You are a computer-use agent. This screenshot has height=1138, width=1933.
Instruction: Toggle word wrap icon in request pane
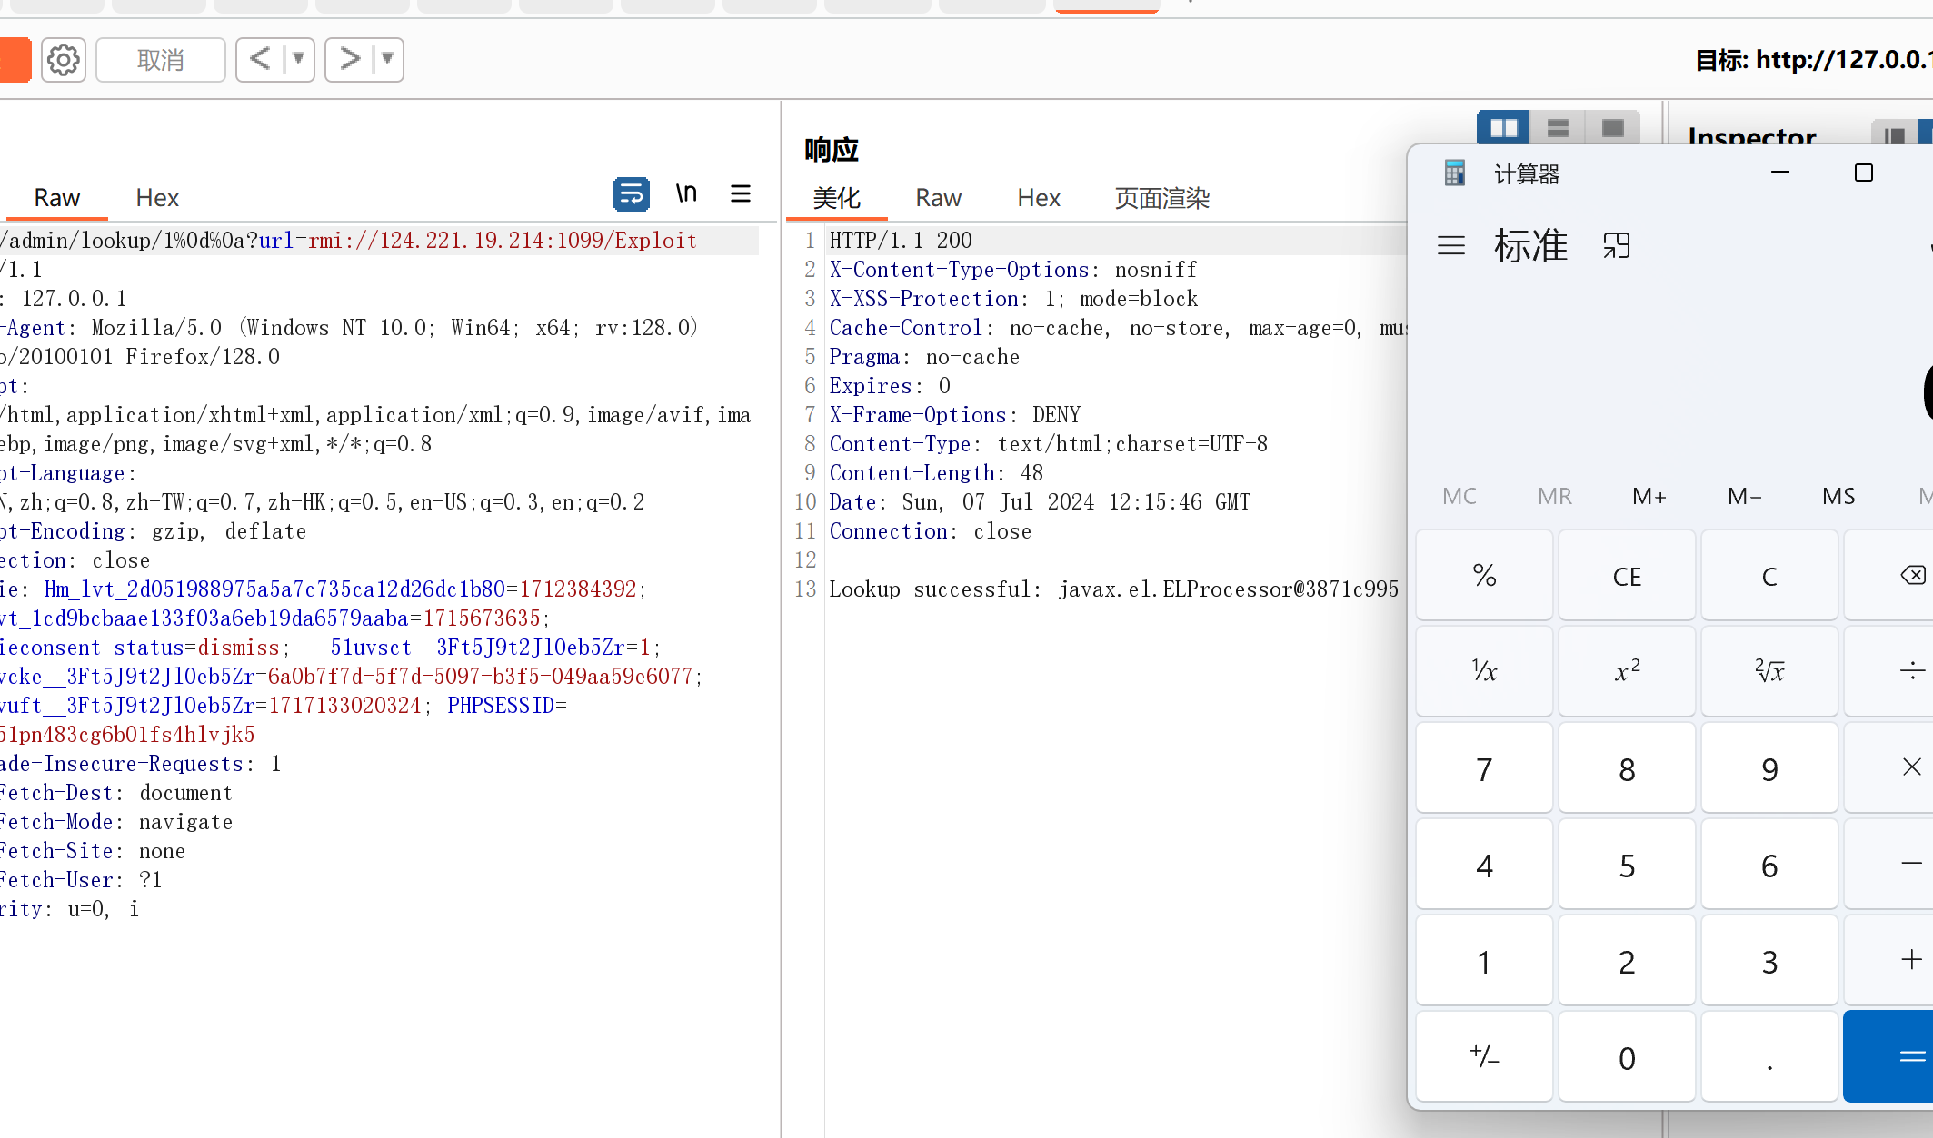coord(631,193)
